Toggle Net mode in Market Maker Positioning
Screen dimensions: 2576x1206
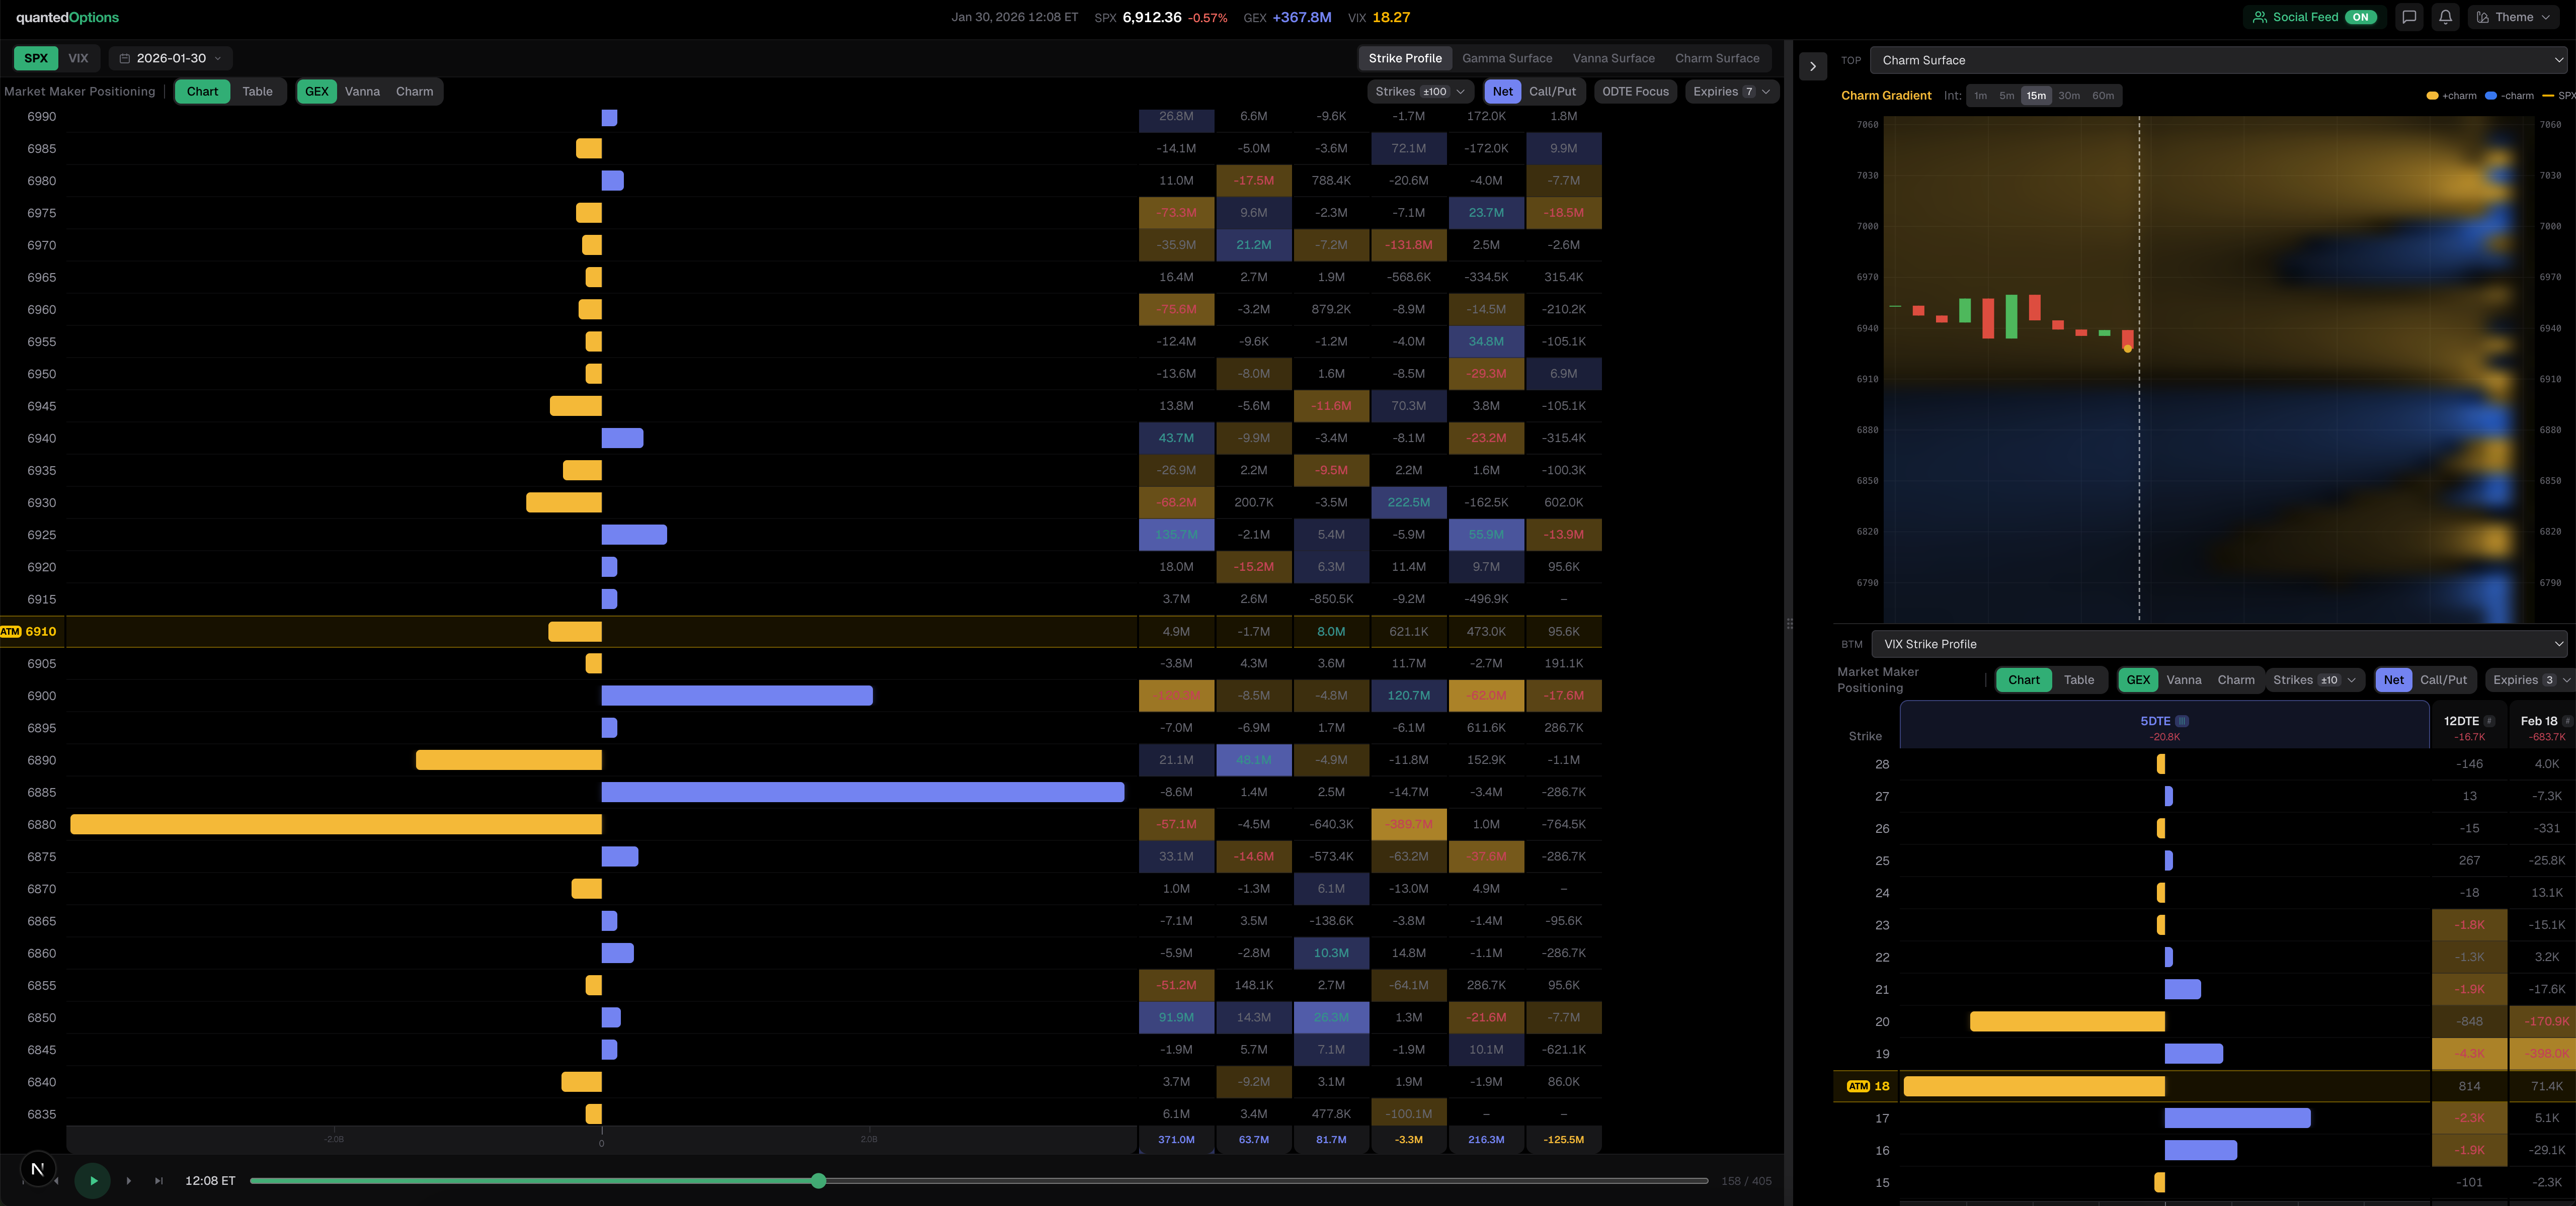pos(1502,91)
